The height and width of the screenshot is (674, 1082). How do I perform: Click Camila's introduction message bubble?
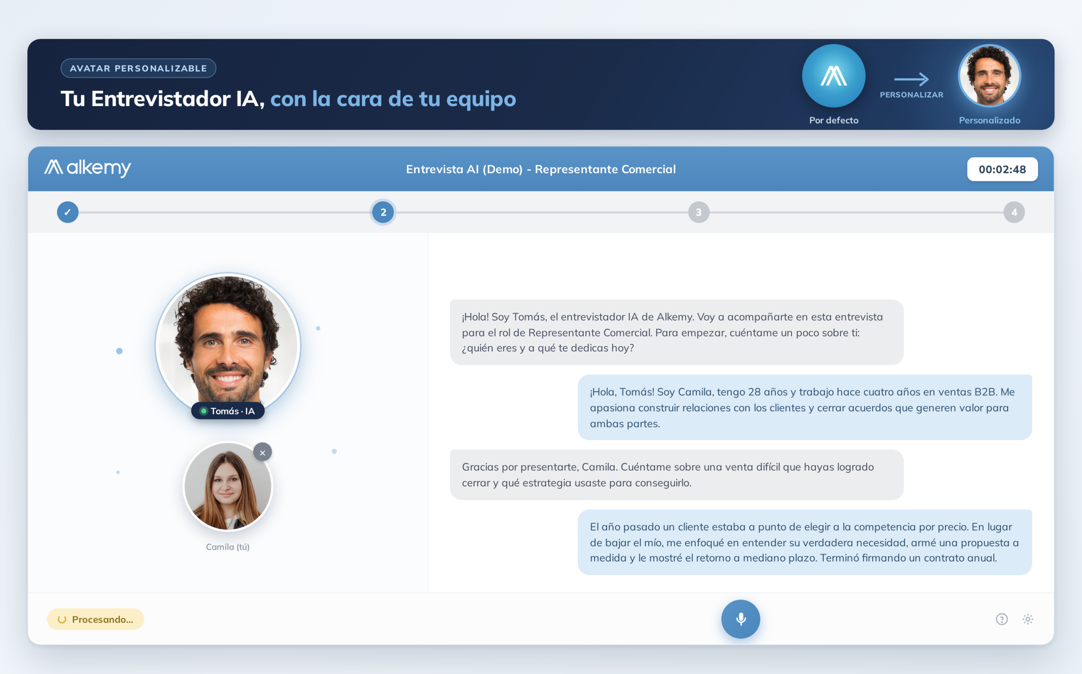804,408
